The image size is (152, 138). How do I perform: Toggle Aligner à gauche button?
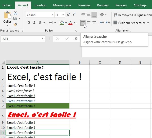83,23
